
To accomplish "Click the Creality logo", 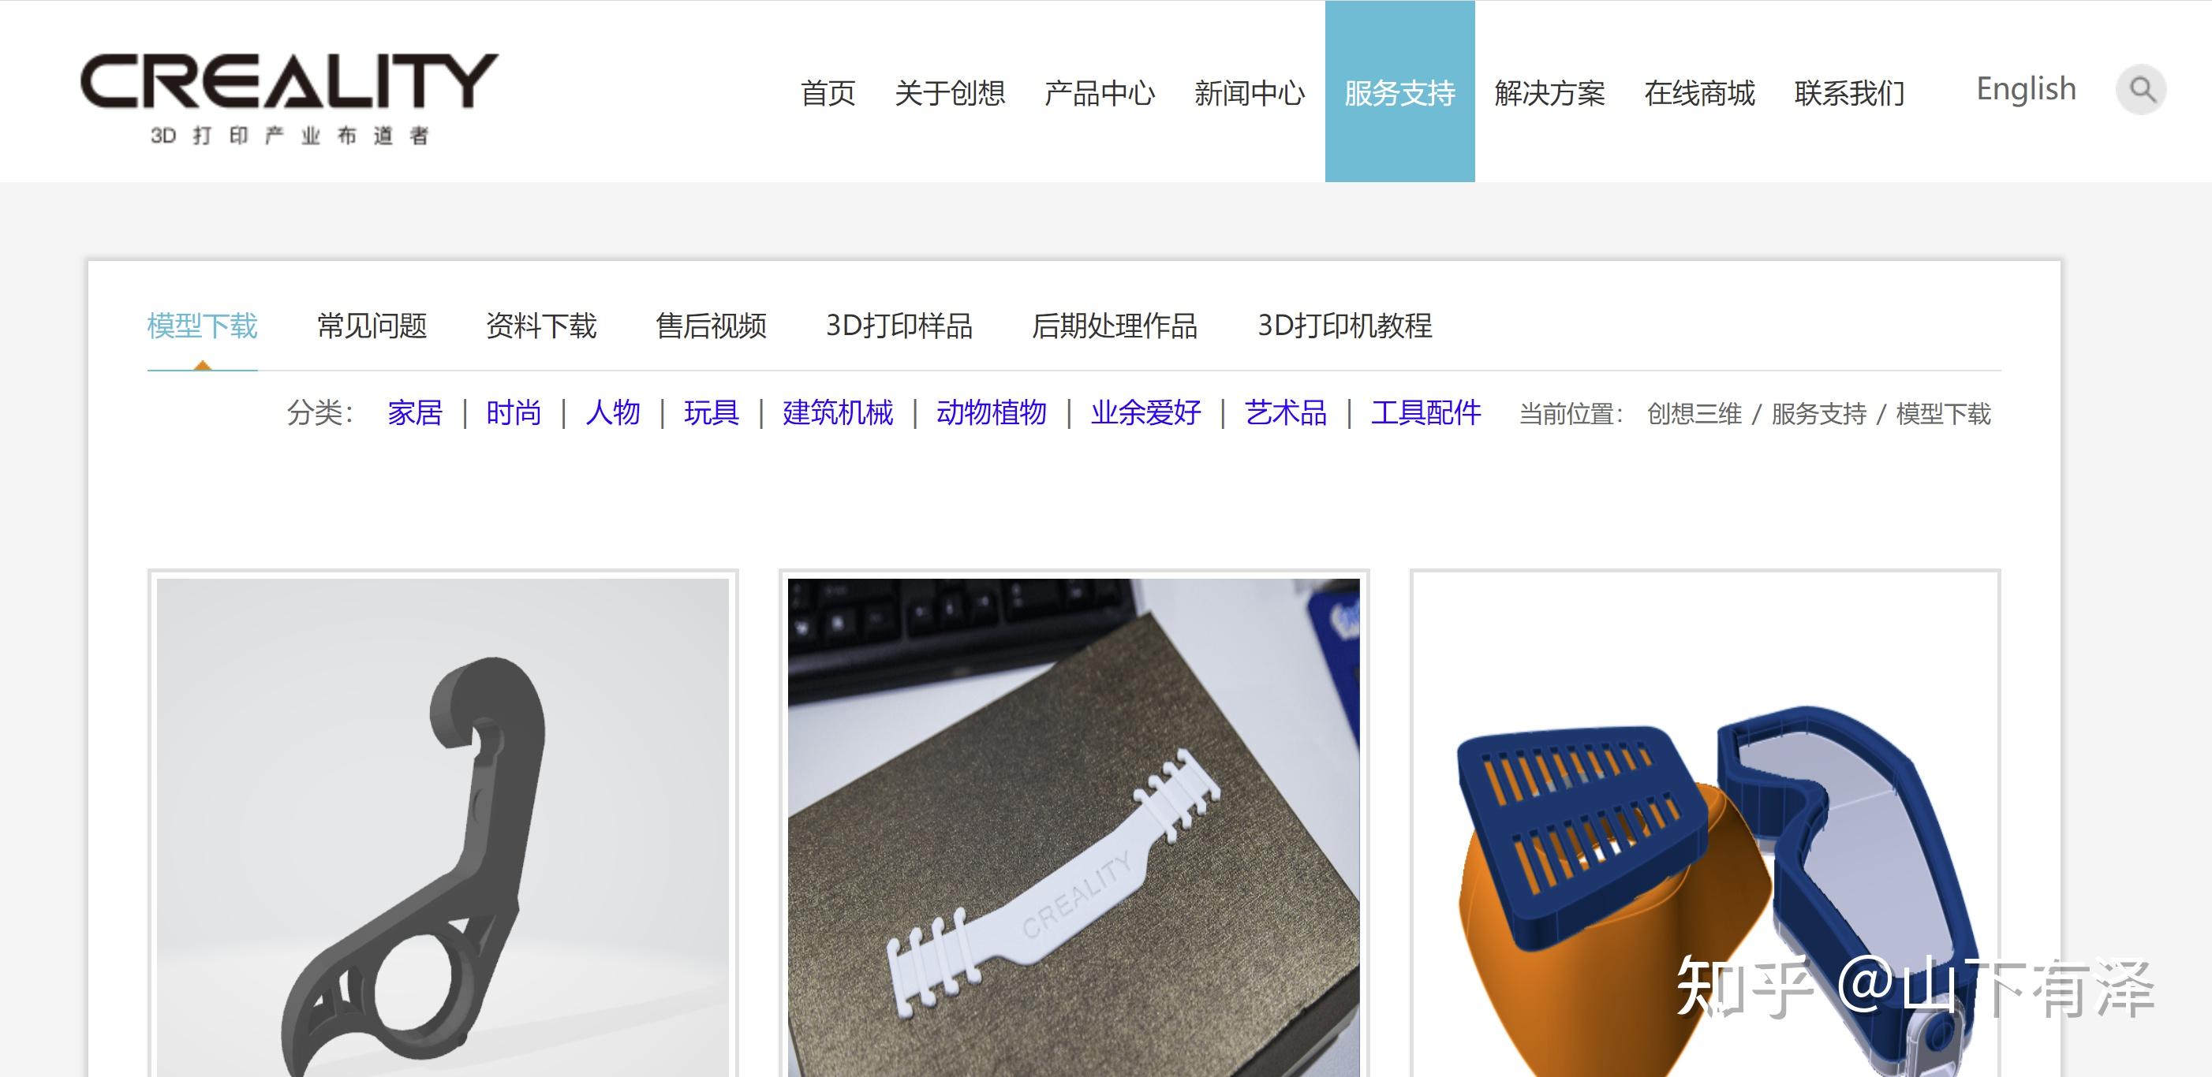I will coord(289,98).
